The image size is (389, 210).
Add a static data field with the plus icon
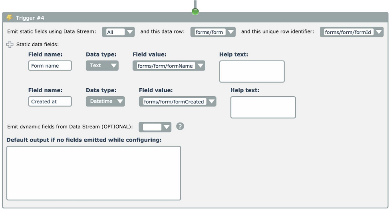(10, 45)
